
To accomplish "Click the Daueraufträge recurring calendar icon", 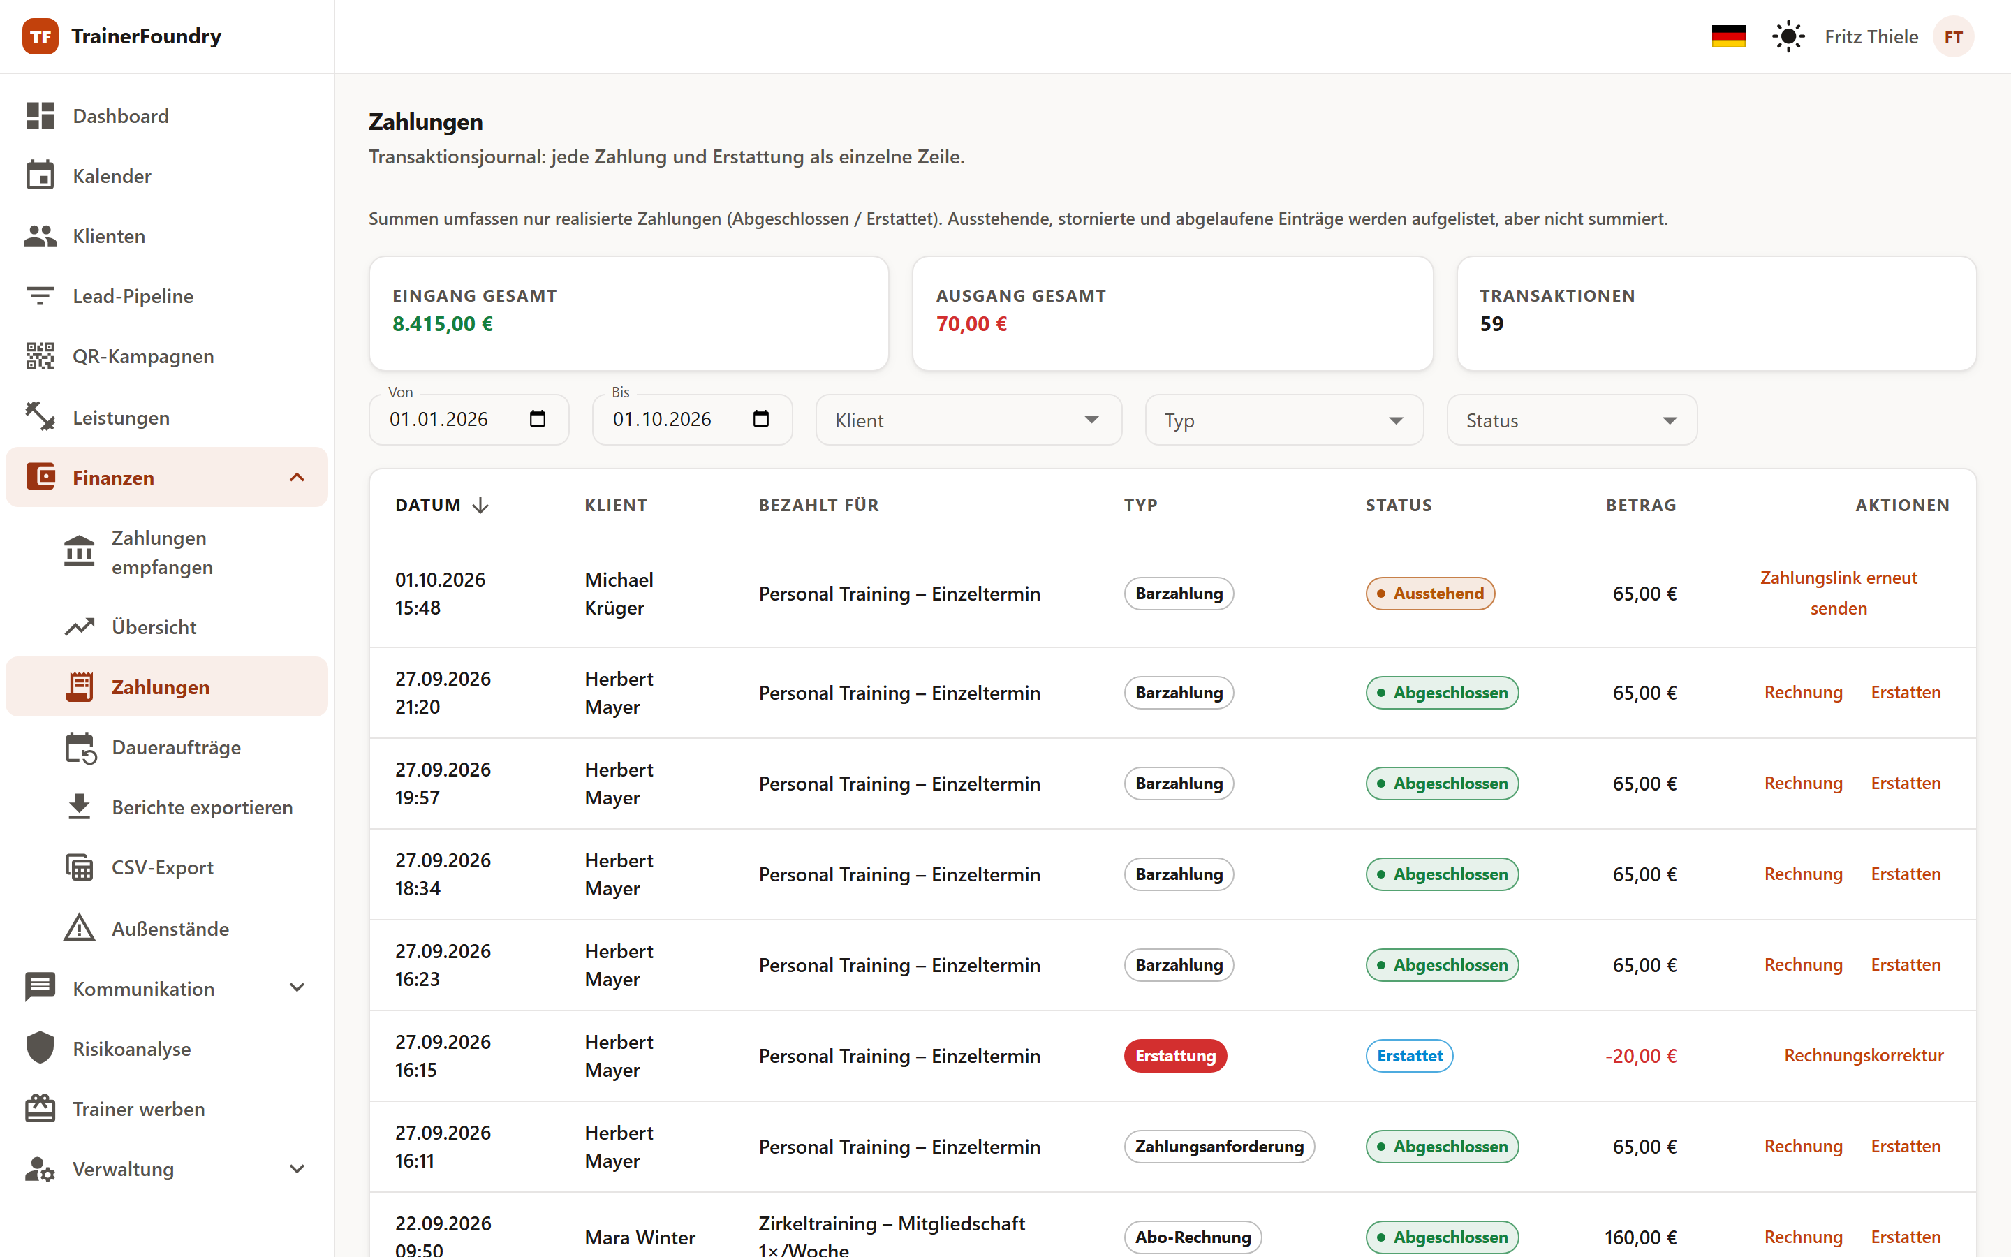I will 80,747.
